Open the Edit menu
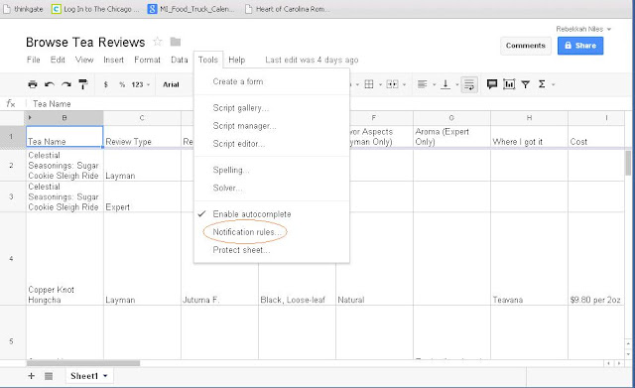The image size is (635, 388). pos(58,60)
